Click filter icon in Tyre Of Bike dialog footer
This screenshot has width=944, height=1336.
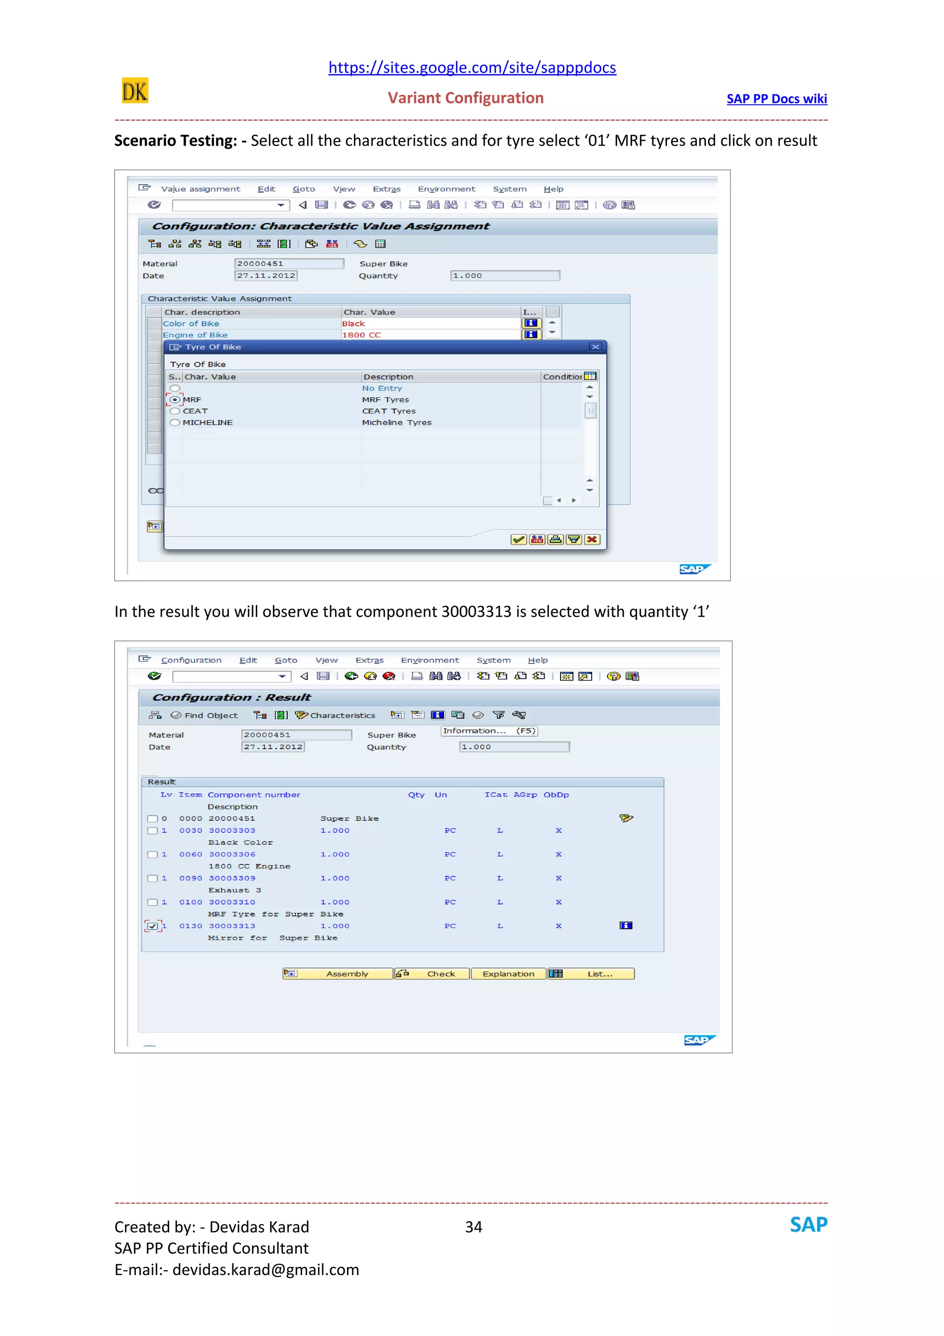(x=574, y=540)
